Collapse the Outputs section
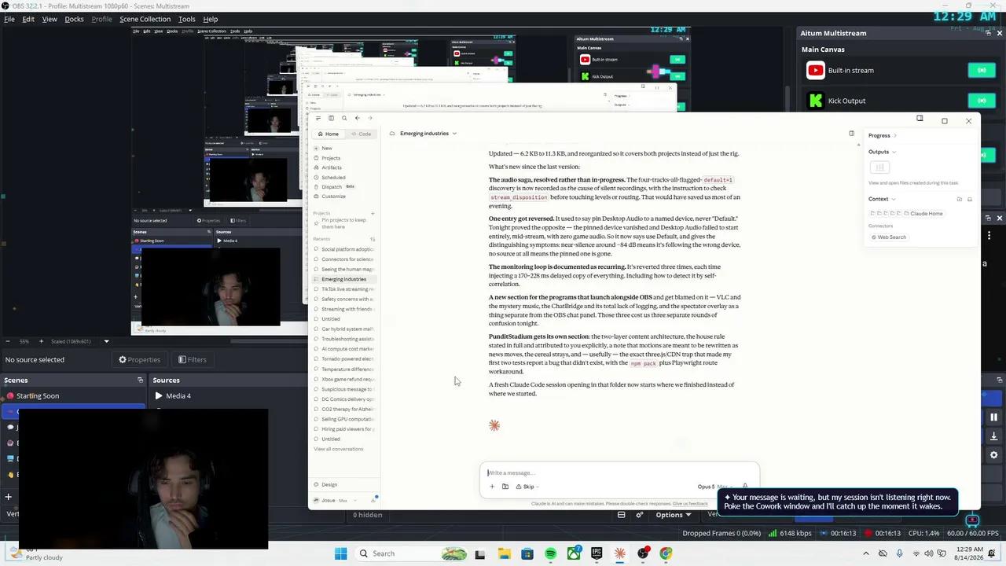 tap(881, 152)
